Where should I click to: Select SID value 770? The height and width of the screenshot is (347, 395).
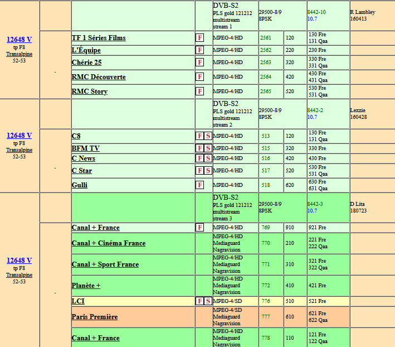[266, 243]
